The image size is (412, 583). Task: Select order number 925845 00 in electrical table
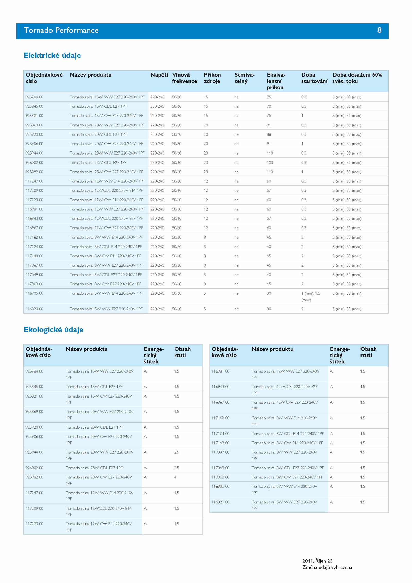coord(34,106)
